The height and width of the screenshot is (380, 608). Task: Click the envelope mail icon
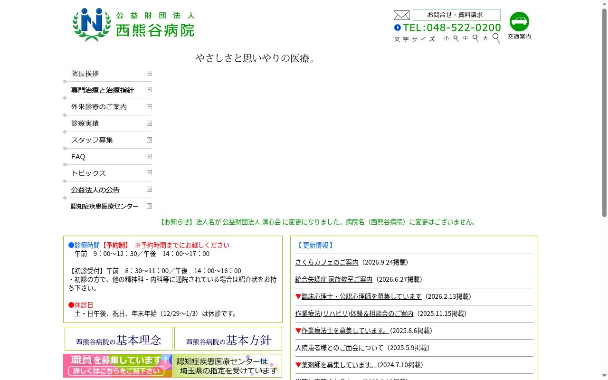[x=401, y=15]
